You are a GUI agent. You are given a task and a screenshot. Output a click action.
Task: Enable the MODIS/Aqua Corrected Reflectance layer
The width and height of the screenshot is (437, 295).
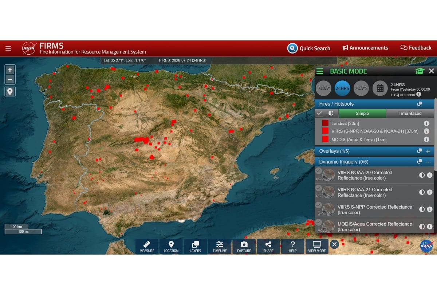(x=319, y=222)
